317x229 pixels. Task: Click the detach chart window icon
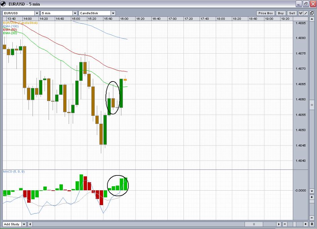click(x=312, y=13)
